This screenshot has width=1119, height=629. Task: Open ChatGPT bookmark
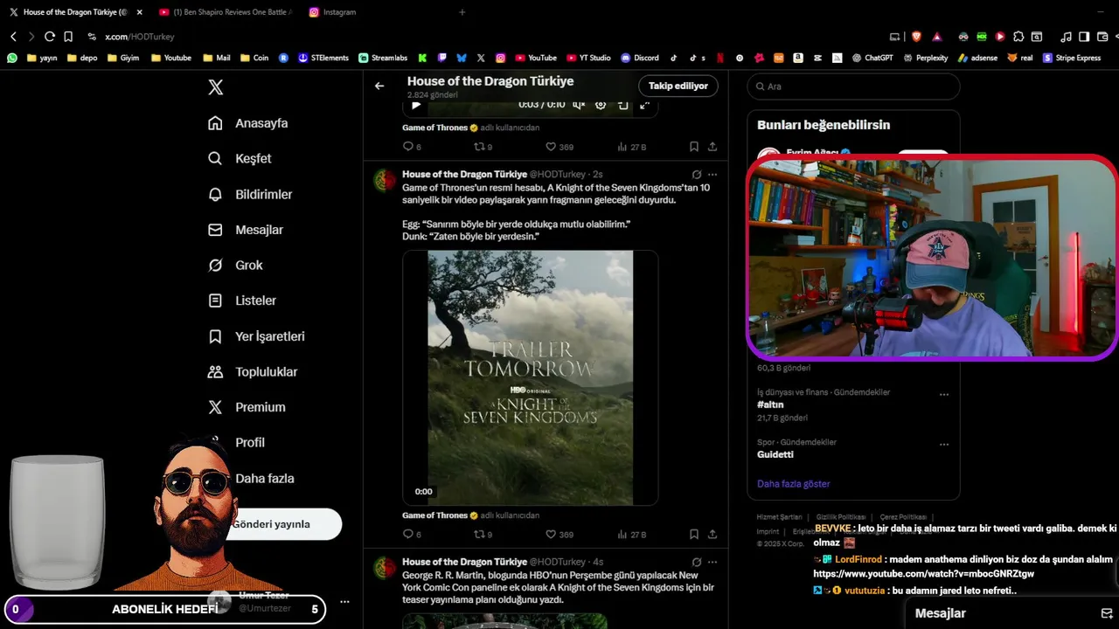click(872, 58)
